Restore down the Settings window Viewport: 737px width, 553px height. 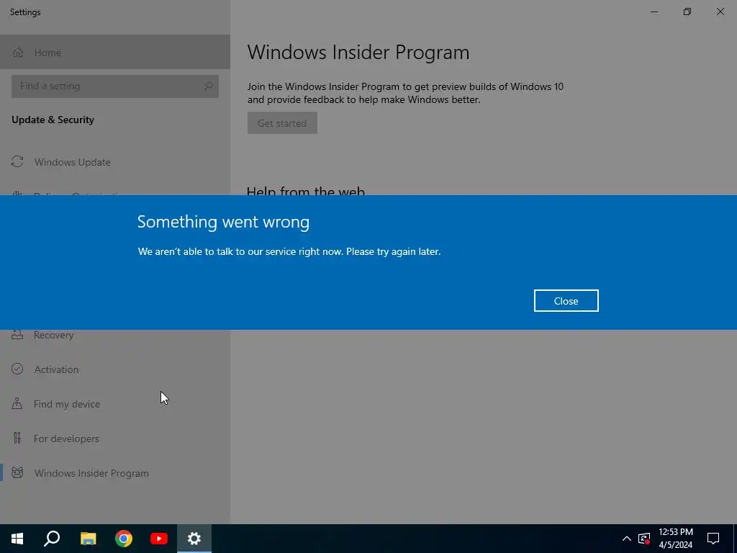click(x=687, y=12)
